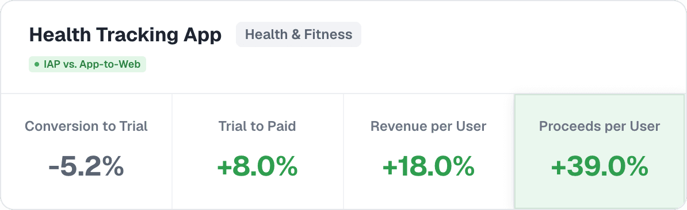Open the Trial to Paid metric cell

point(258,151)
